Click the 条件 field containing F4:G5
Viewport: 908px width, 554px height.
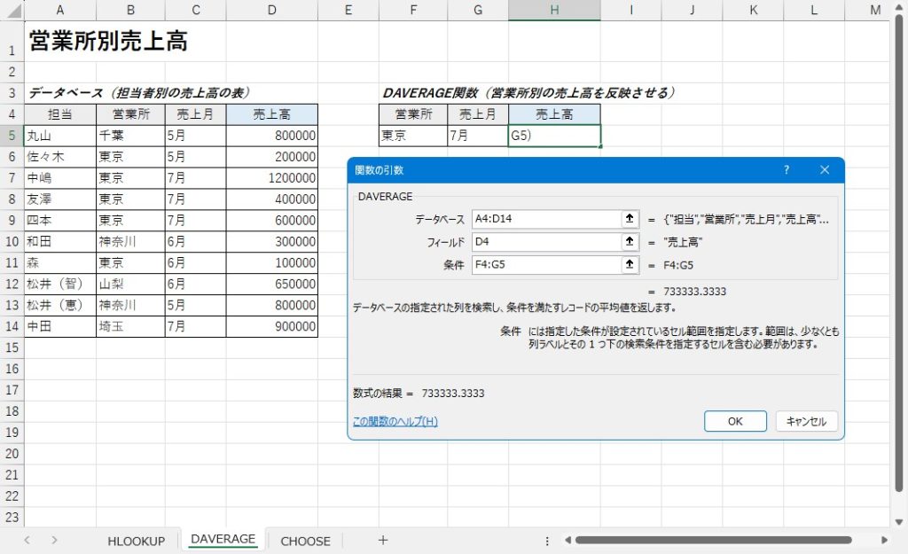545,265
